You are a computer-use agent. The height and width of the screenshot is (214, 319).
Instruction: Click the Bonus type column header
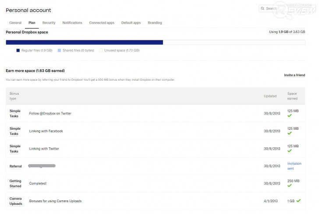14,96
